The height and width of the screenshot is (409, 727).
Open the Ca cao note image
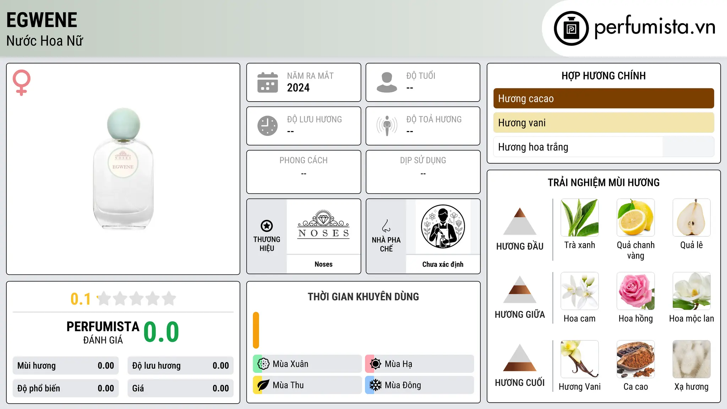636,359
